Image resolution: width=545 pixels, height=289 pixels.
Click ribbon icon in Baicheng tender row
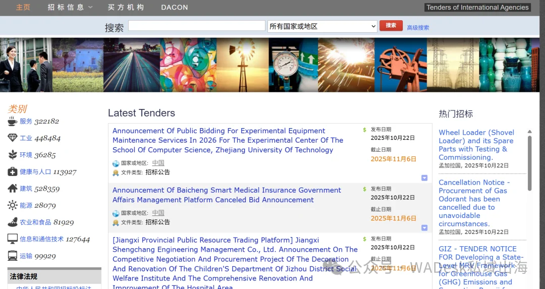pyautogui.click(x=116, y=222)
